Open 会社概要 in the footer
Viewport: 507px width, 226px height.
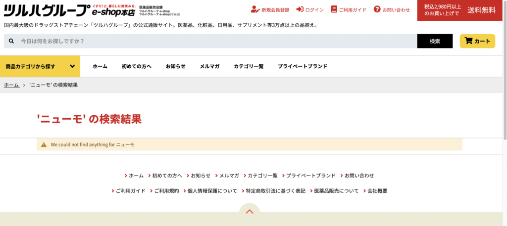click(377, 191)
